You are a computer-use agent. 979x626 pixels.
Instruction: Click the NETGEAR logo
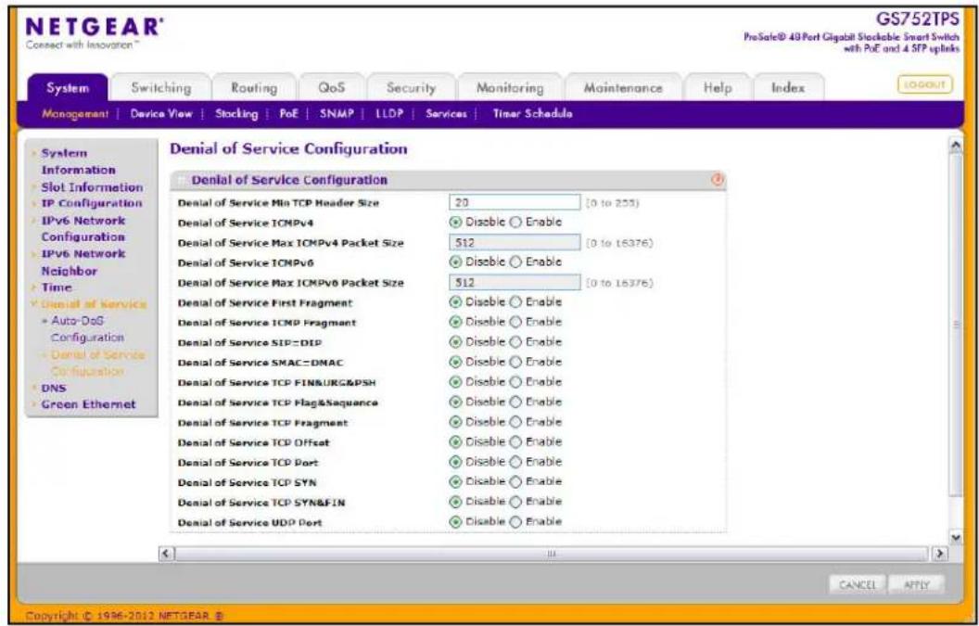click(95, 28)
